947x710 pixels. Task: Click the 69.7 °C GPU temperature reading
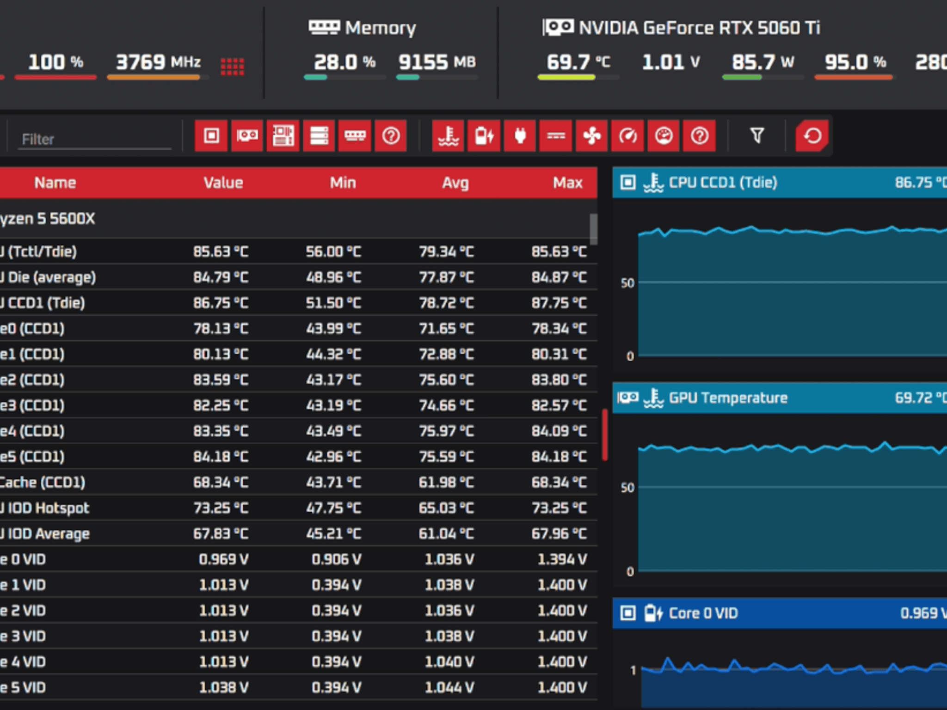tap(578, 62)
